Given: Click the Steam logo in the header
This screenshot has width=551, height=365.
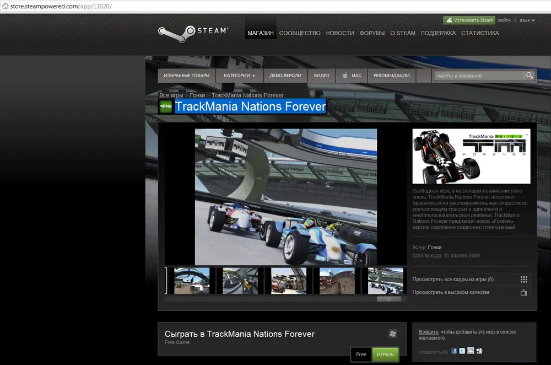Looking at the screenshot, I should point(193,31).
